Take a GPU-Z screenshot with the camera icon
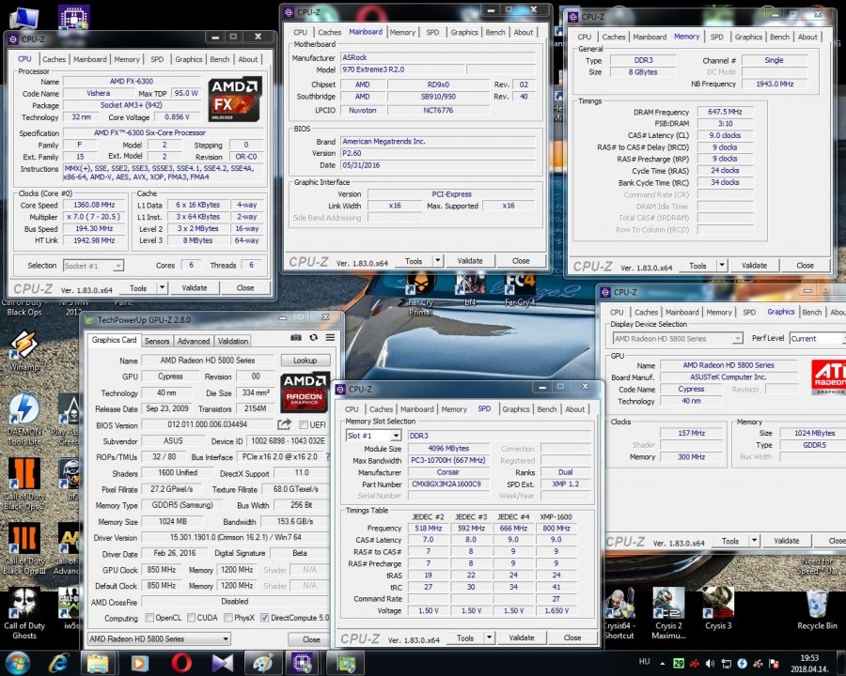The image size is (846, 676). (296, 337)
